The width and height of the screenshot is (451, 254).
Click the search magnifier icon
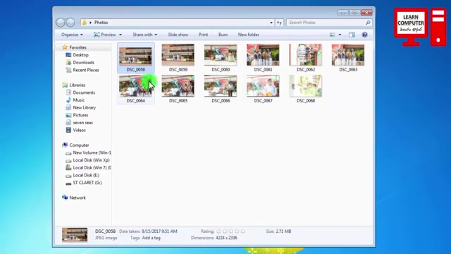368,23
